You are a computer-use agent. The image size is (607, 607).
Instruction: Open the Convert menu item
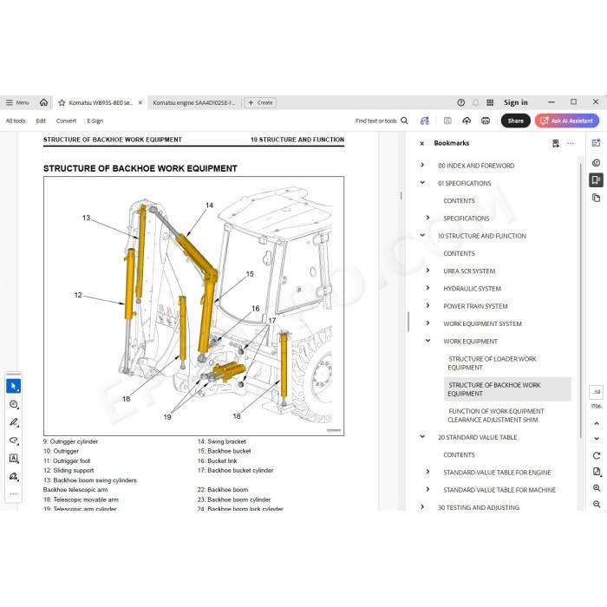point(66,121)
